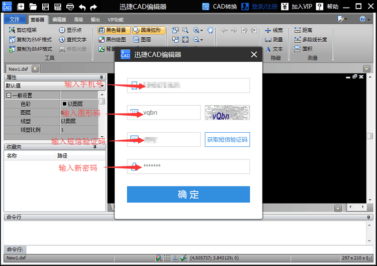Viewport: 377px width, 266px height.
Task: Refresh the vQbn captcha image
Action: tap(227, 113)
